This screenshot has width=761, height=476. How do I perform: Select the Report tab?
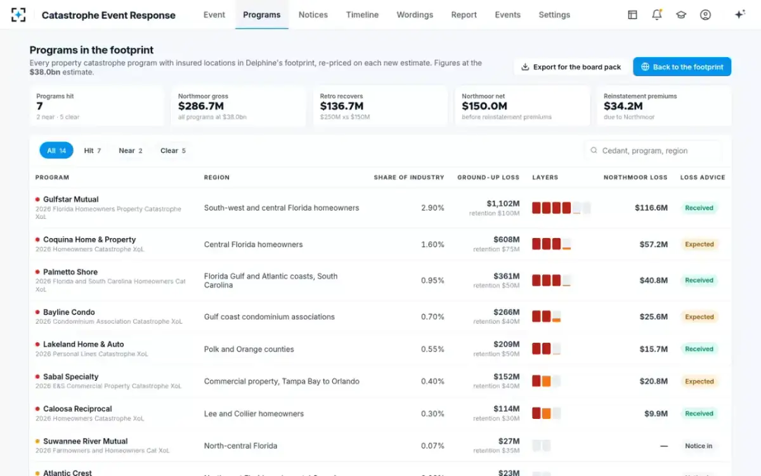464,15
